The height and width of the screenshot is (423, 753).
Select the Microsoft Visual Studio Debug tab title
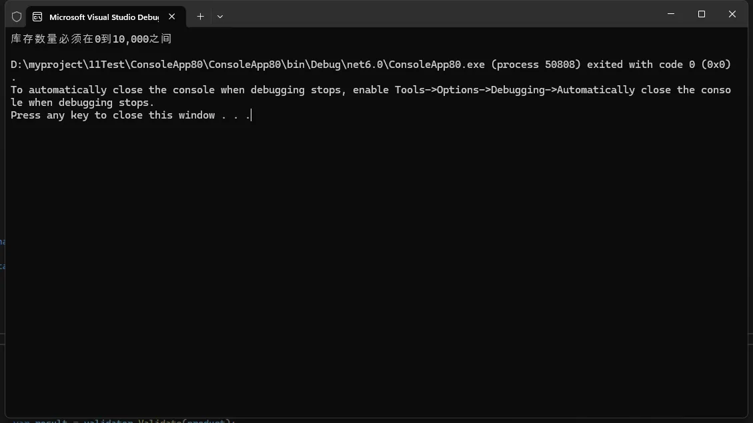(103, 17)
